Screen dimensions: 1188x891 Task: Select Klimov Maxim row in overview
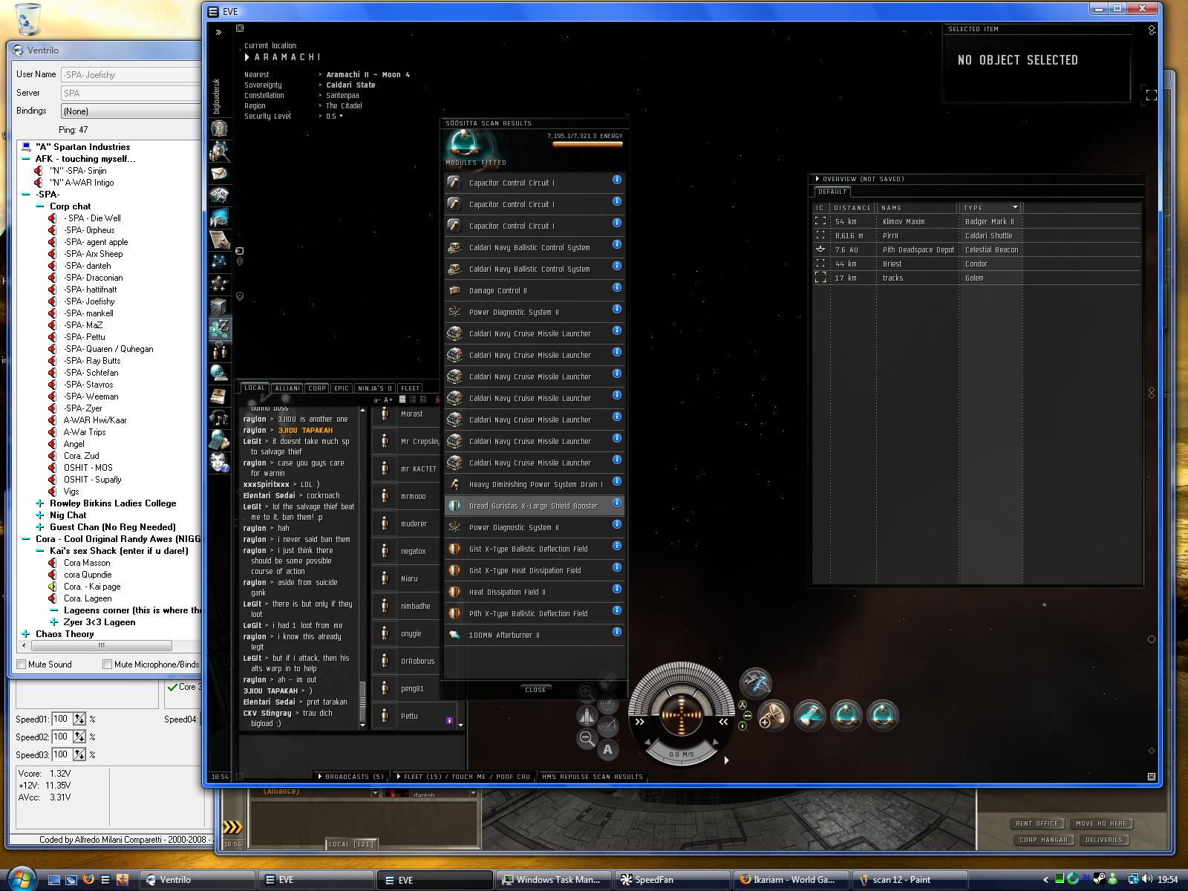(976, 221)
